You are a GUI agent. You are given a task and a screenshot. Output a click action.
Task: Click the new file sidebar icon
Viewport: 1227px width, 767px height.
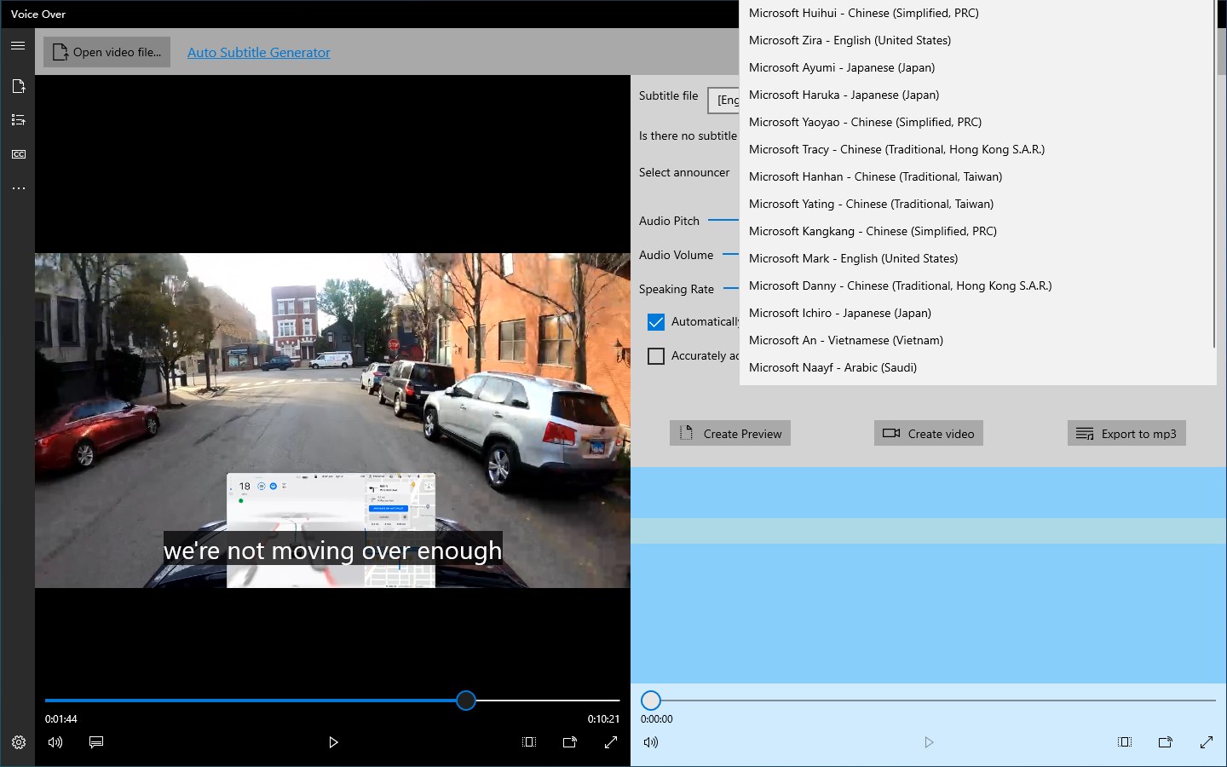[x=18, y=86]
